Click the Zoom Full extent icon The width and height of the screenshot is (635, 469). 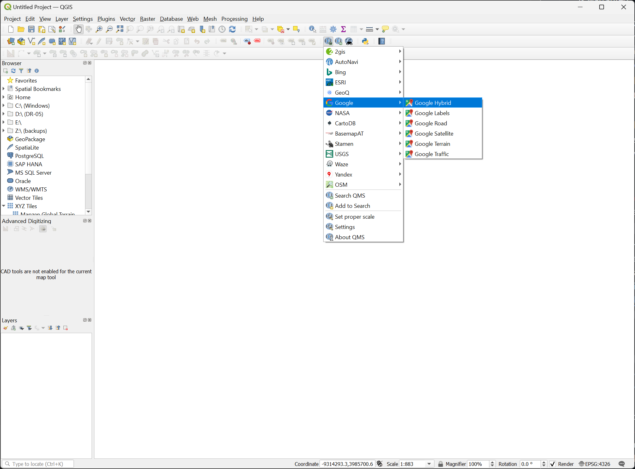coord(120,29)
